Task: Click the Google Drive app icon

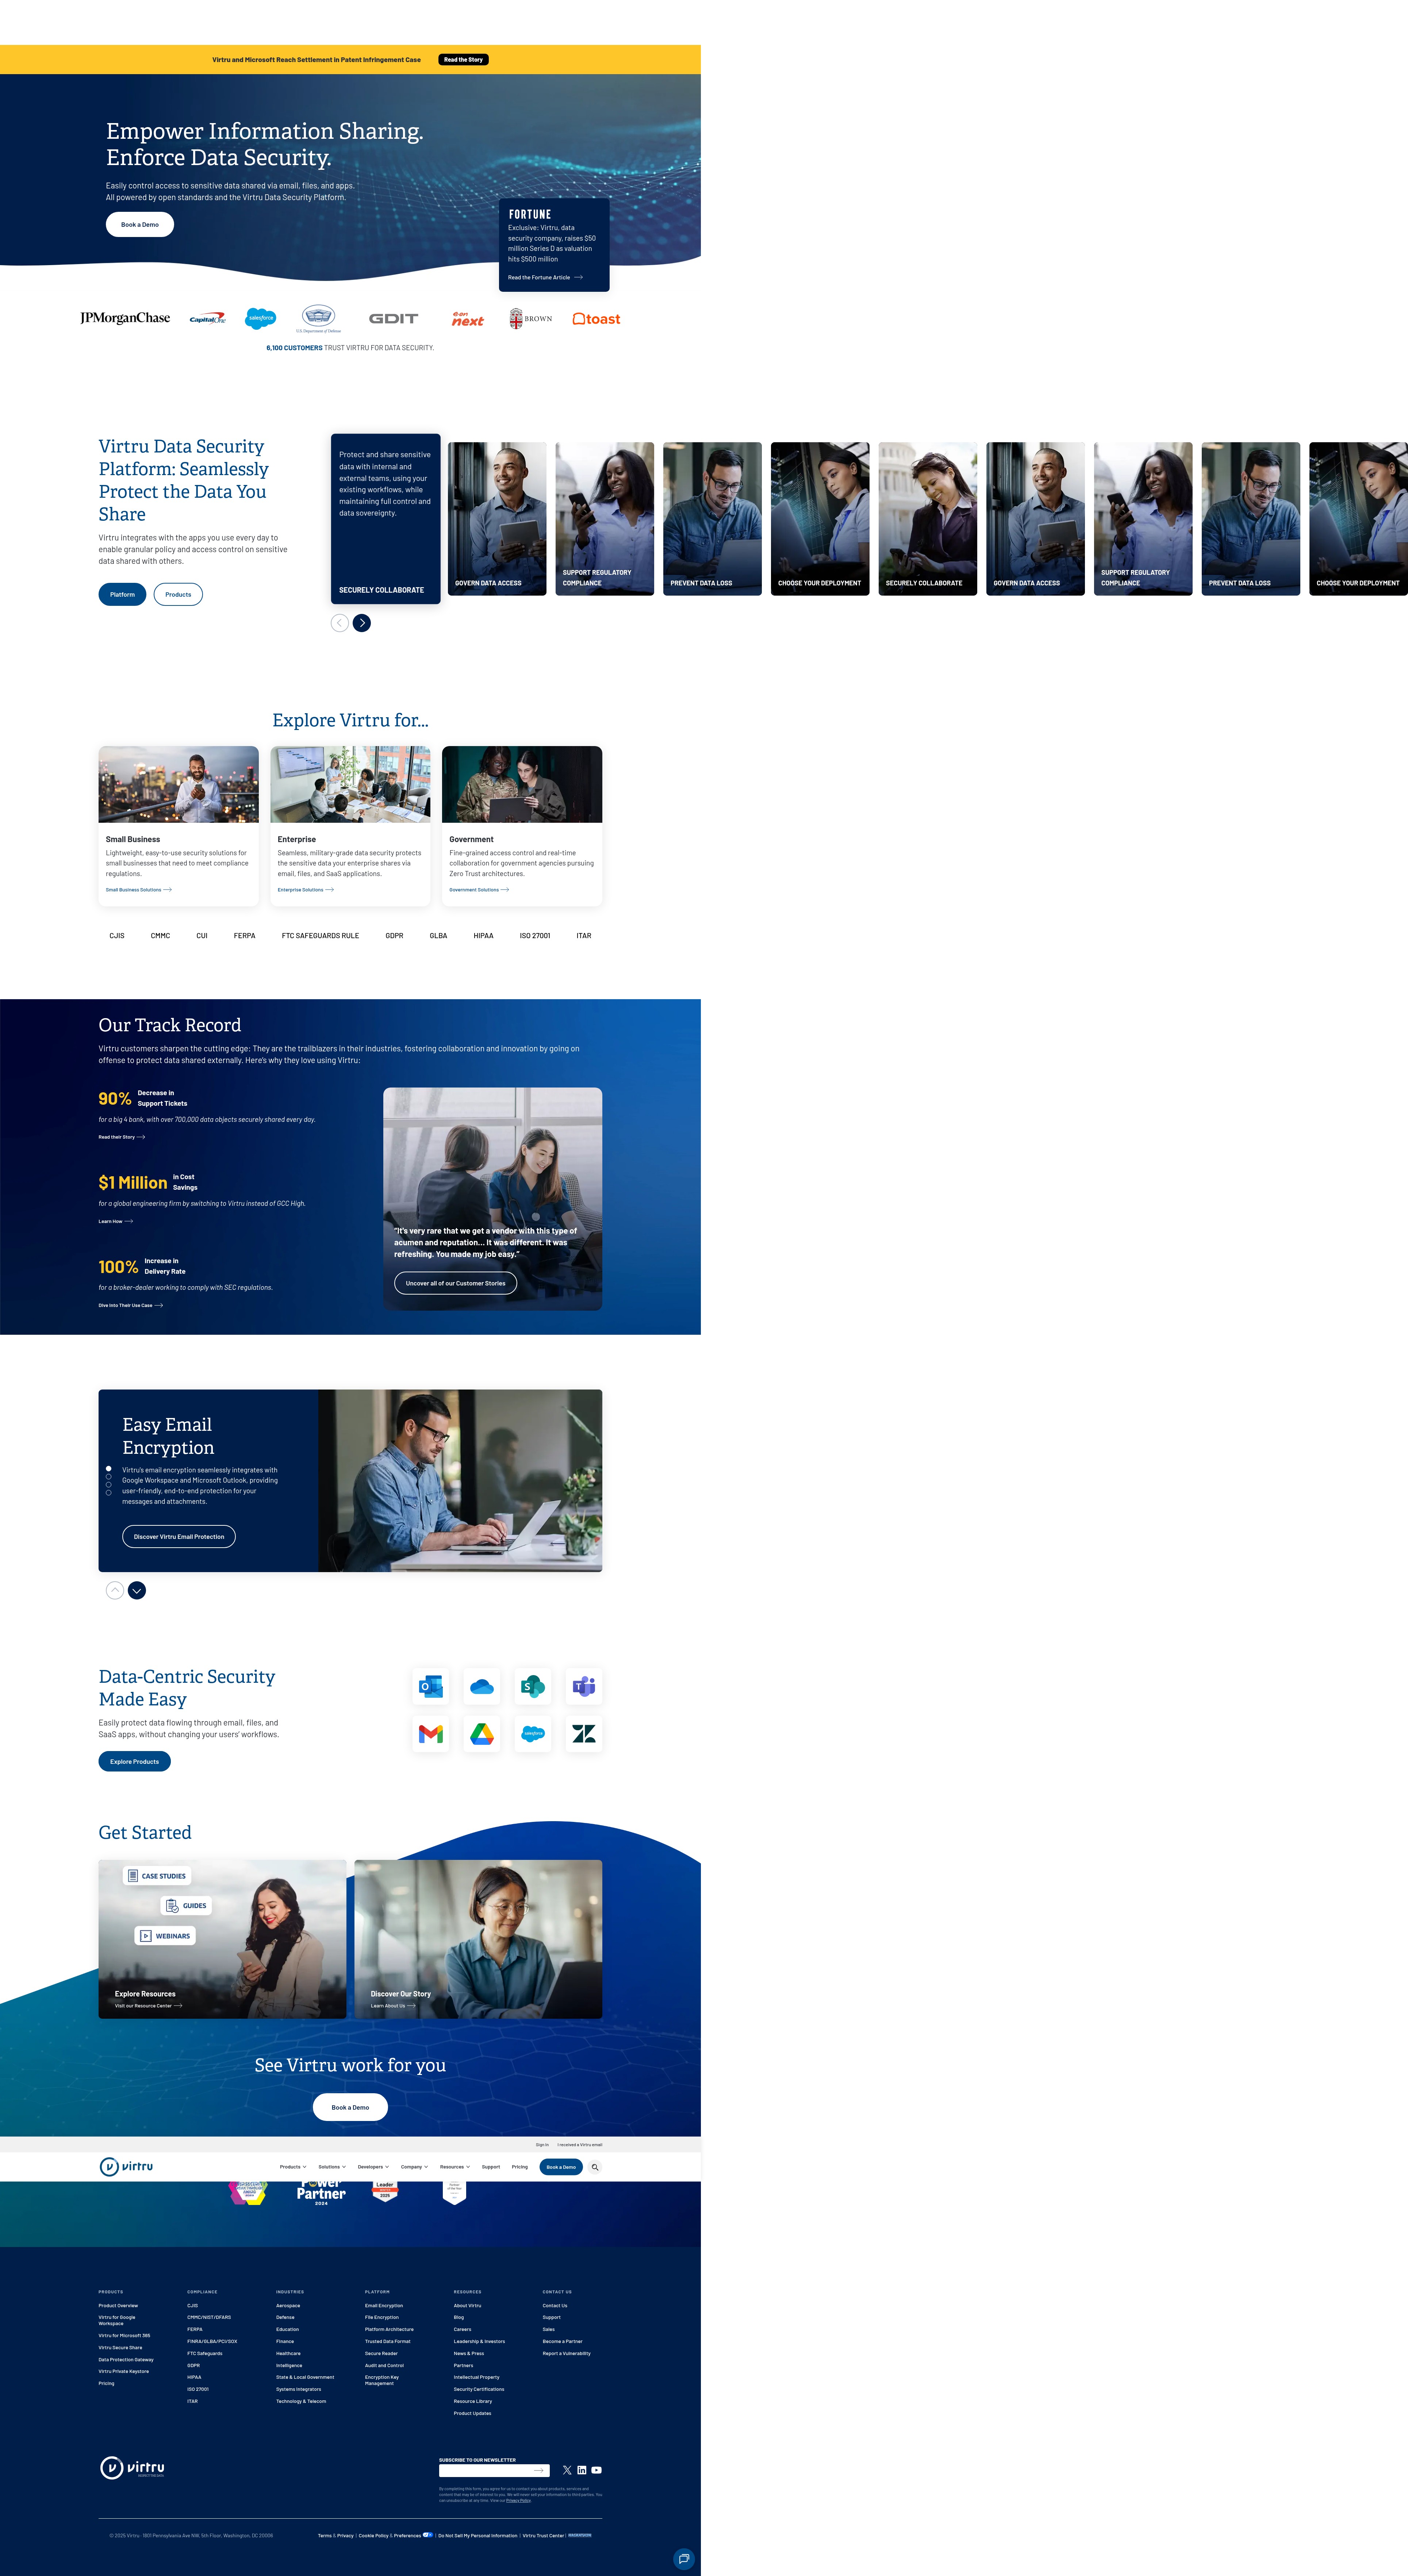Action: coord(482,1734)
